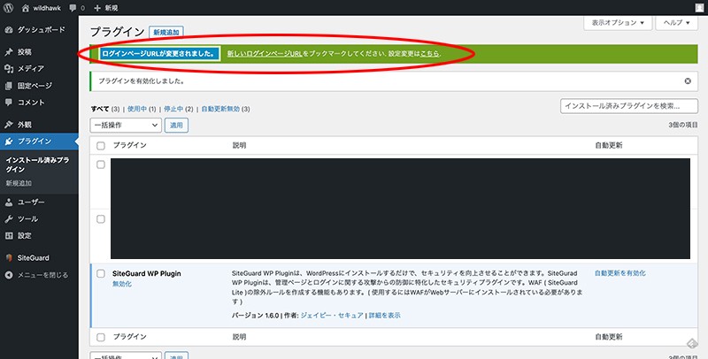Viewport: 708px width, 359px height.
Task: Click the WordPress logo icon
Action: (x=9, y=8)
